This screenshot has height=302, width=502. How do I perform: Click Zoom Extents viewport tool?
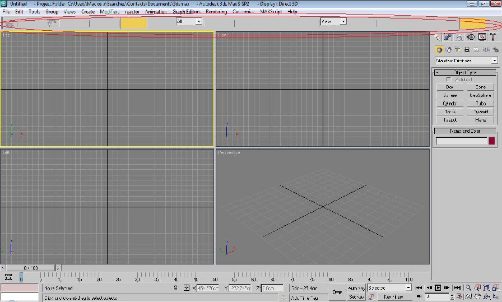pos(487,287)
